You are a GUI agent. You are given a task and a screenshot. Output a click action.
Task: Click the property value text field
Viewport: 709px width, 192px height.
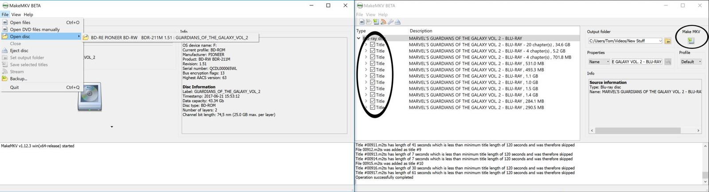pos(637,62)
